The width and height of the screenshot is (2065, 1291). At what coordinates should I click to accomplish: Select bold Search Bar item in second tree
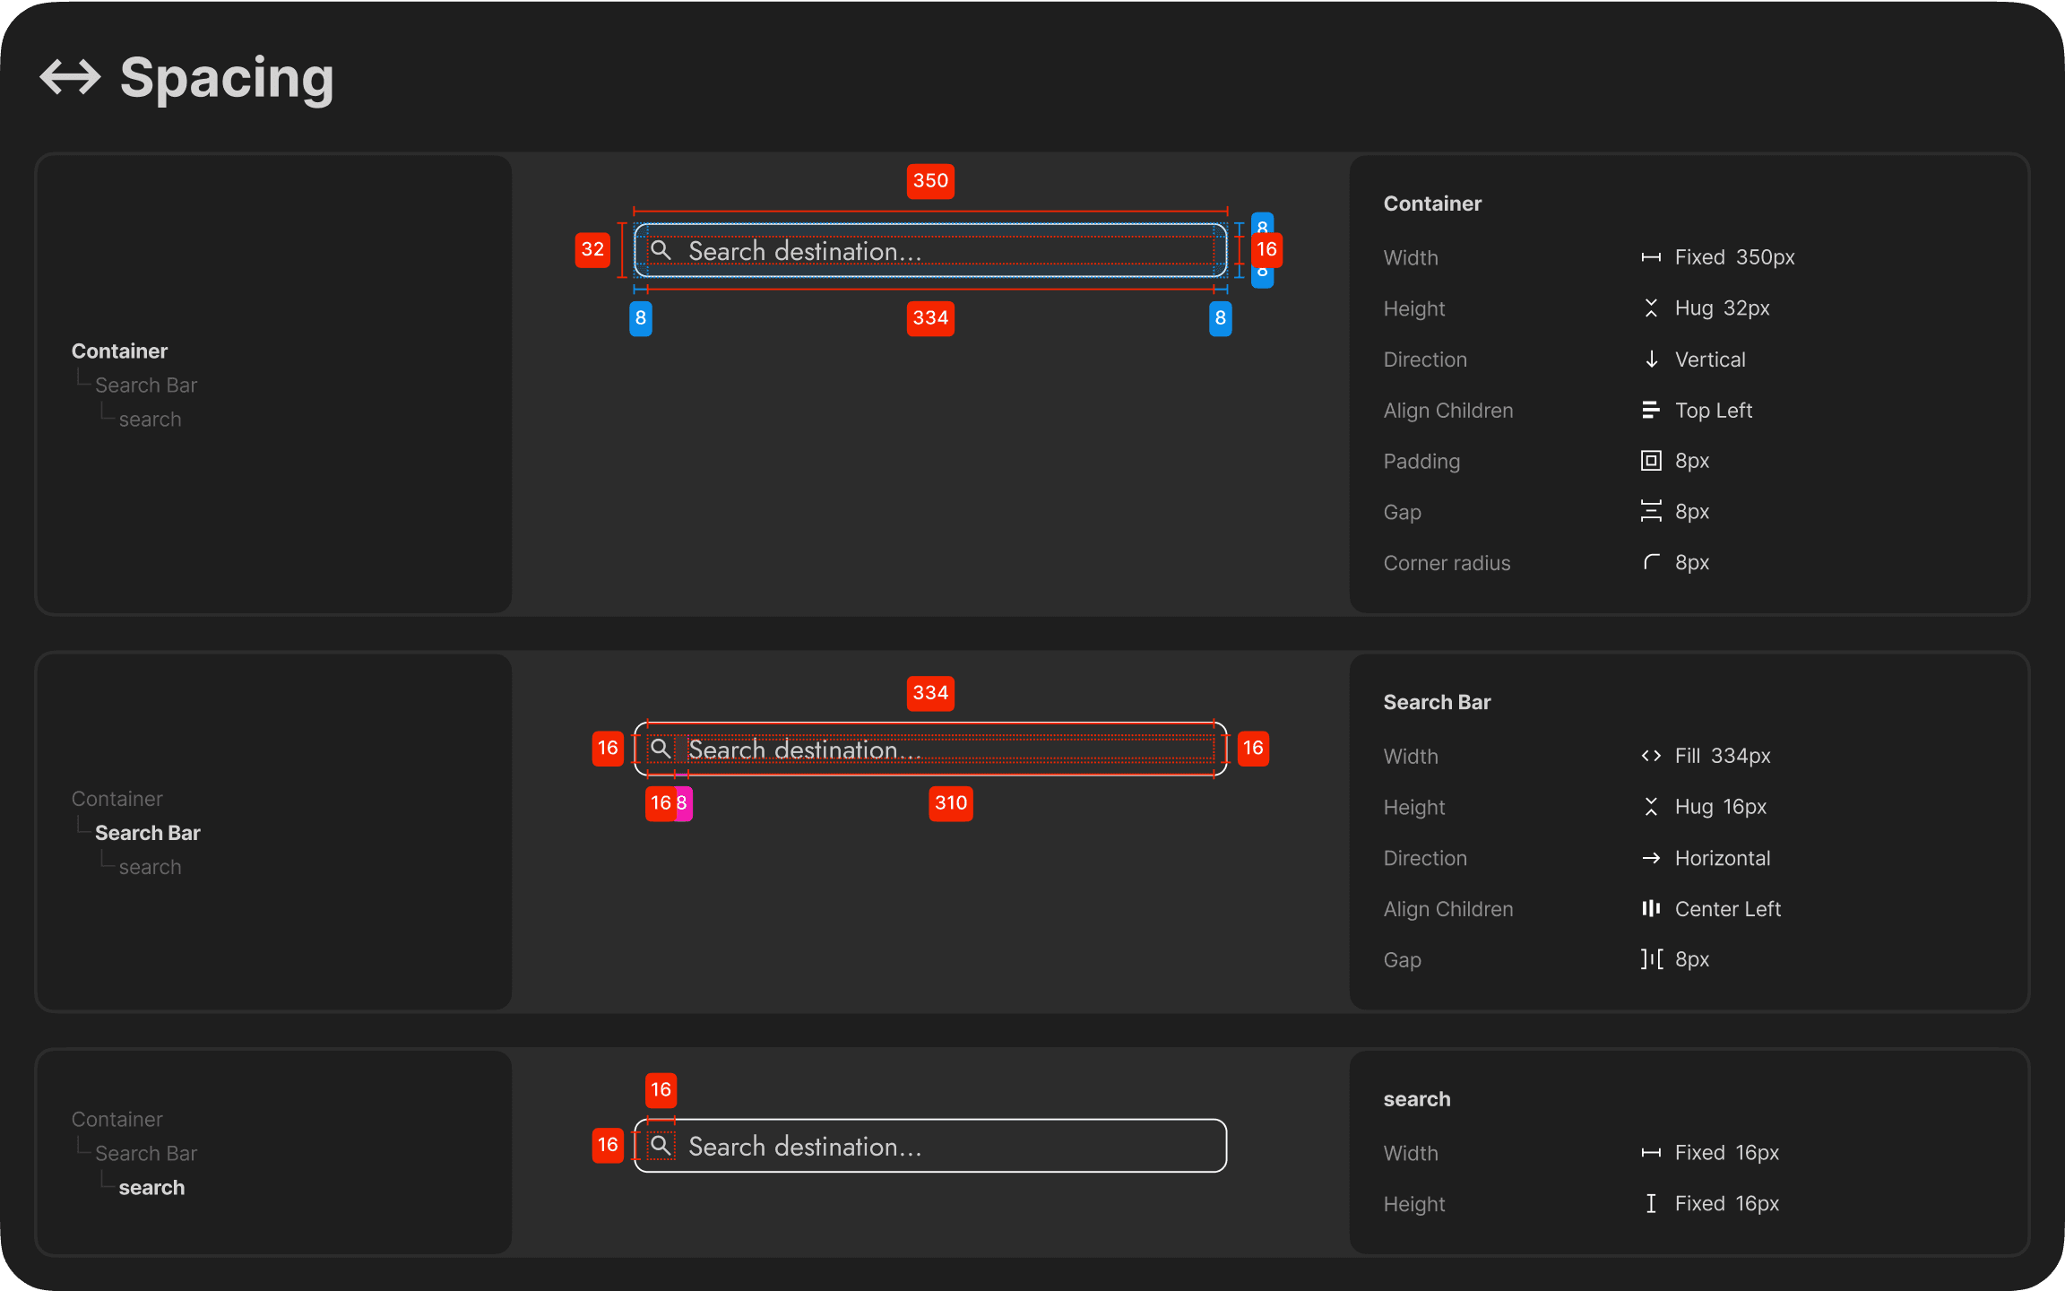pos(147,833)
